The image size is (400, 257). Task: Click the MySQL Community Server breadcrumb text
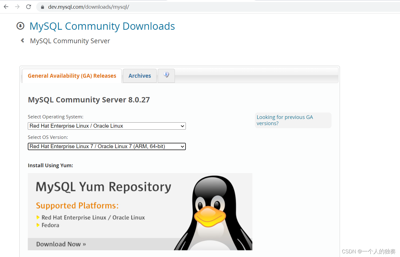(x=70, y=41)
